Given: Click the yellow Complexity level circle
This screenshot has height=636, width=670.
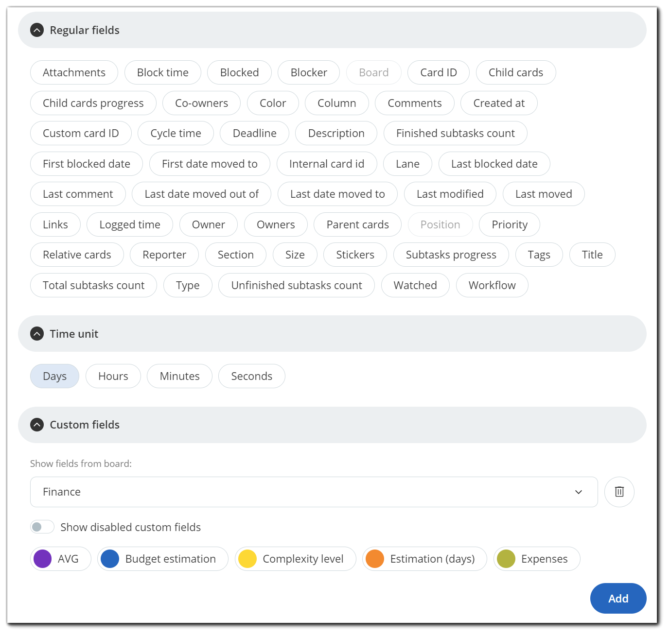Looking at the screenshot, I should [247, 559].
